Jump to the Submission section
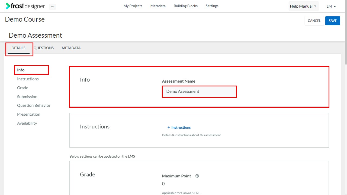The width and height of the screenshot is (347, 195). [27, 97]
